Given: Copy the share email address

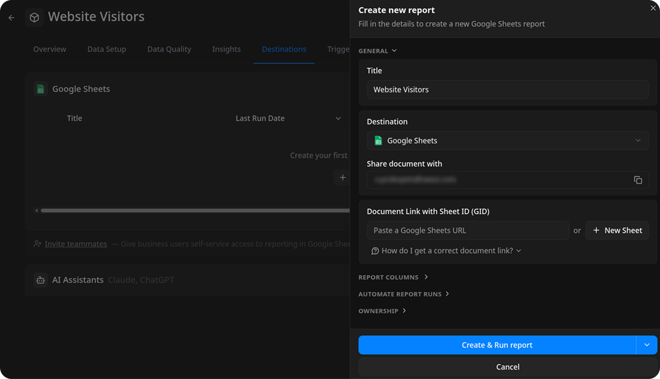Looking at the screenshot, I should pos(638,180).
